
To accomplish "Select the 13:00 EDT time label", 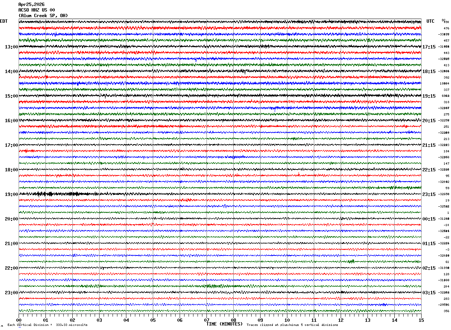I will (11, 47).
